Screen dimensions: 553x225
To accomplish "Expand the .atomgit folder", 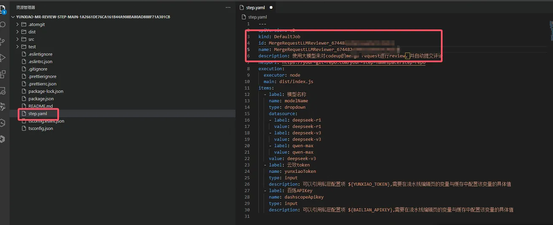I will tap(18, 24).
